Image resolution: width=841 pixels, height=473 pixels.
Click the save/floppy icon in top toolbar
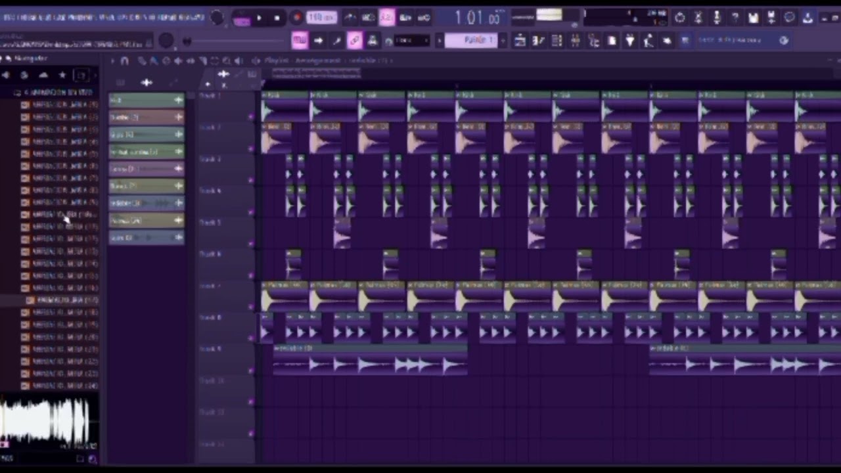pyautogui.click(x=753, y=18)
